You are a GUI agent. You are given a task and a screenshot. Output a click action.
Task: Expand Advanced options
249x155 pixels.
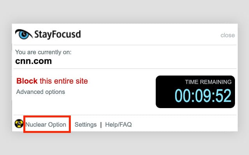click(40, 92)
